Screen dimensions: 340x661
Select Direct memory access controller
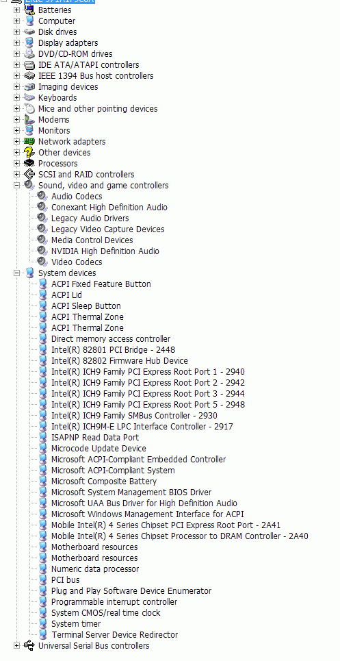111,338
